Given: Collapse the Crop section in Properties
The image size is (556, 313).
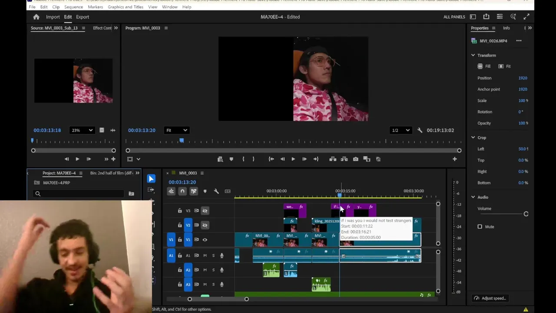Looking at the screenshot, I should click(473, 137).
